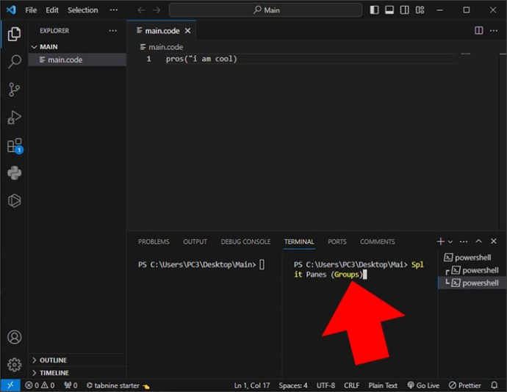Switch to the PORTS tab
The image size is (507, 392).
(337, 242)
